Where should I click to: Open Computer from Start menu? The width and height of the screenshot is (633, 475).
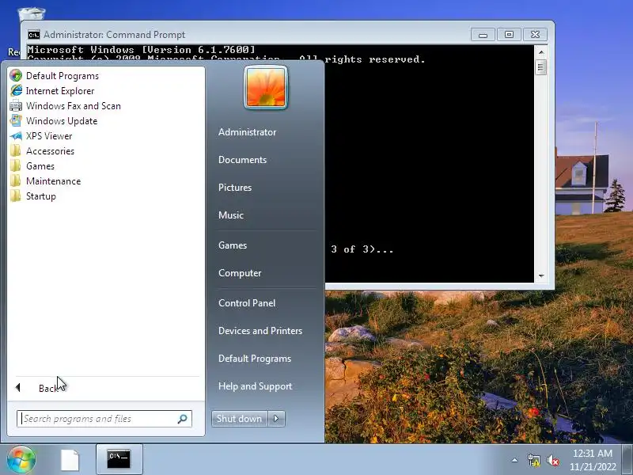240,273
